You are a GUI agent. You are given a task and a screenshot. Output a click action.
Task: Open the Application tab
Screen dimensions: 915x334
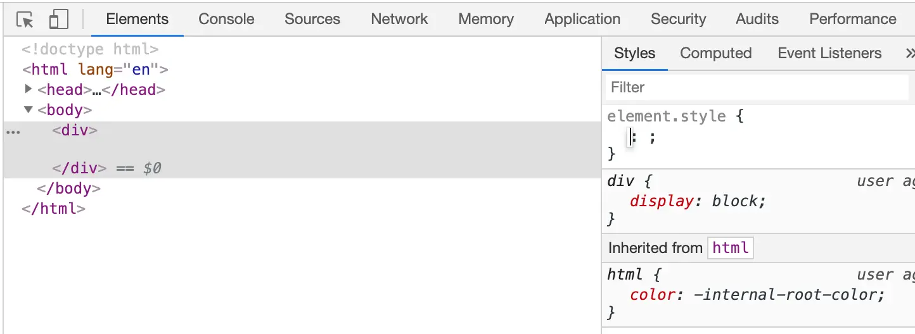tap(582, 19)
